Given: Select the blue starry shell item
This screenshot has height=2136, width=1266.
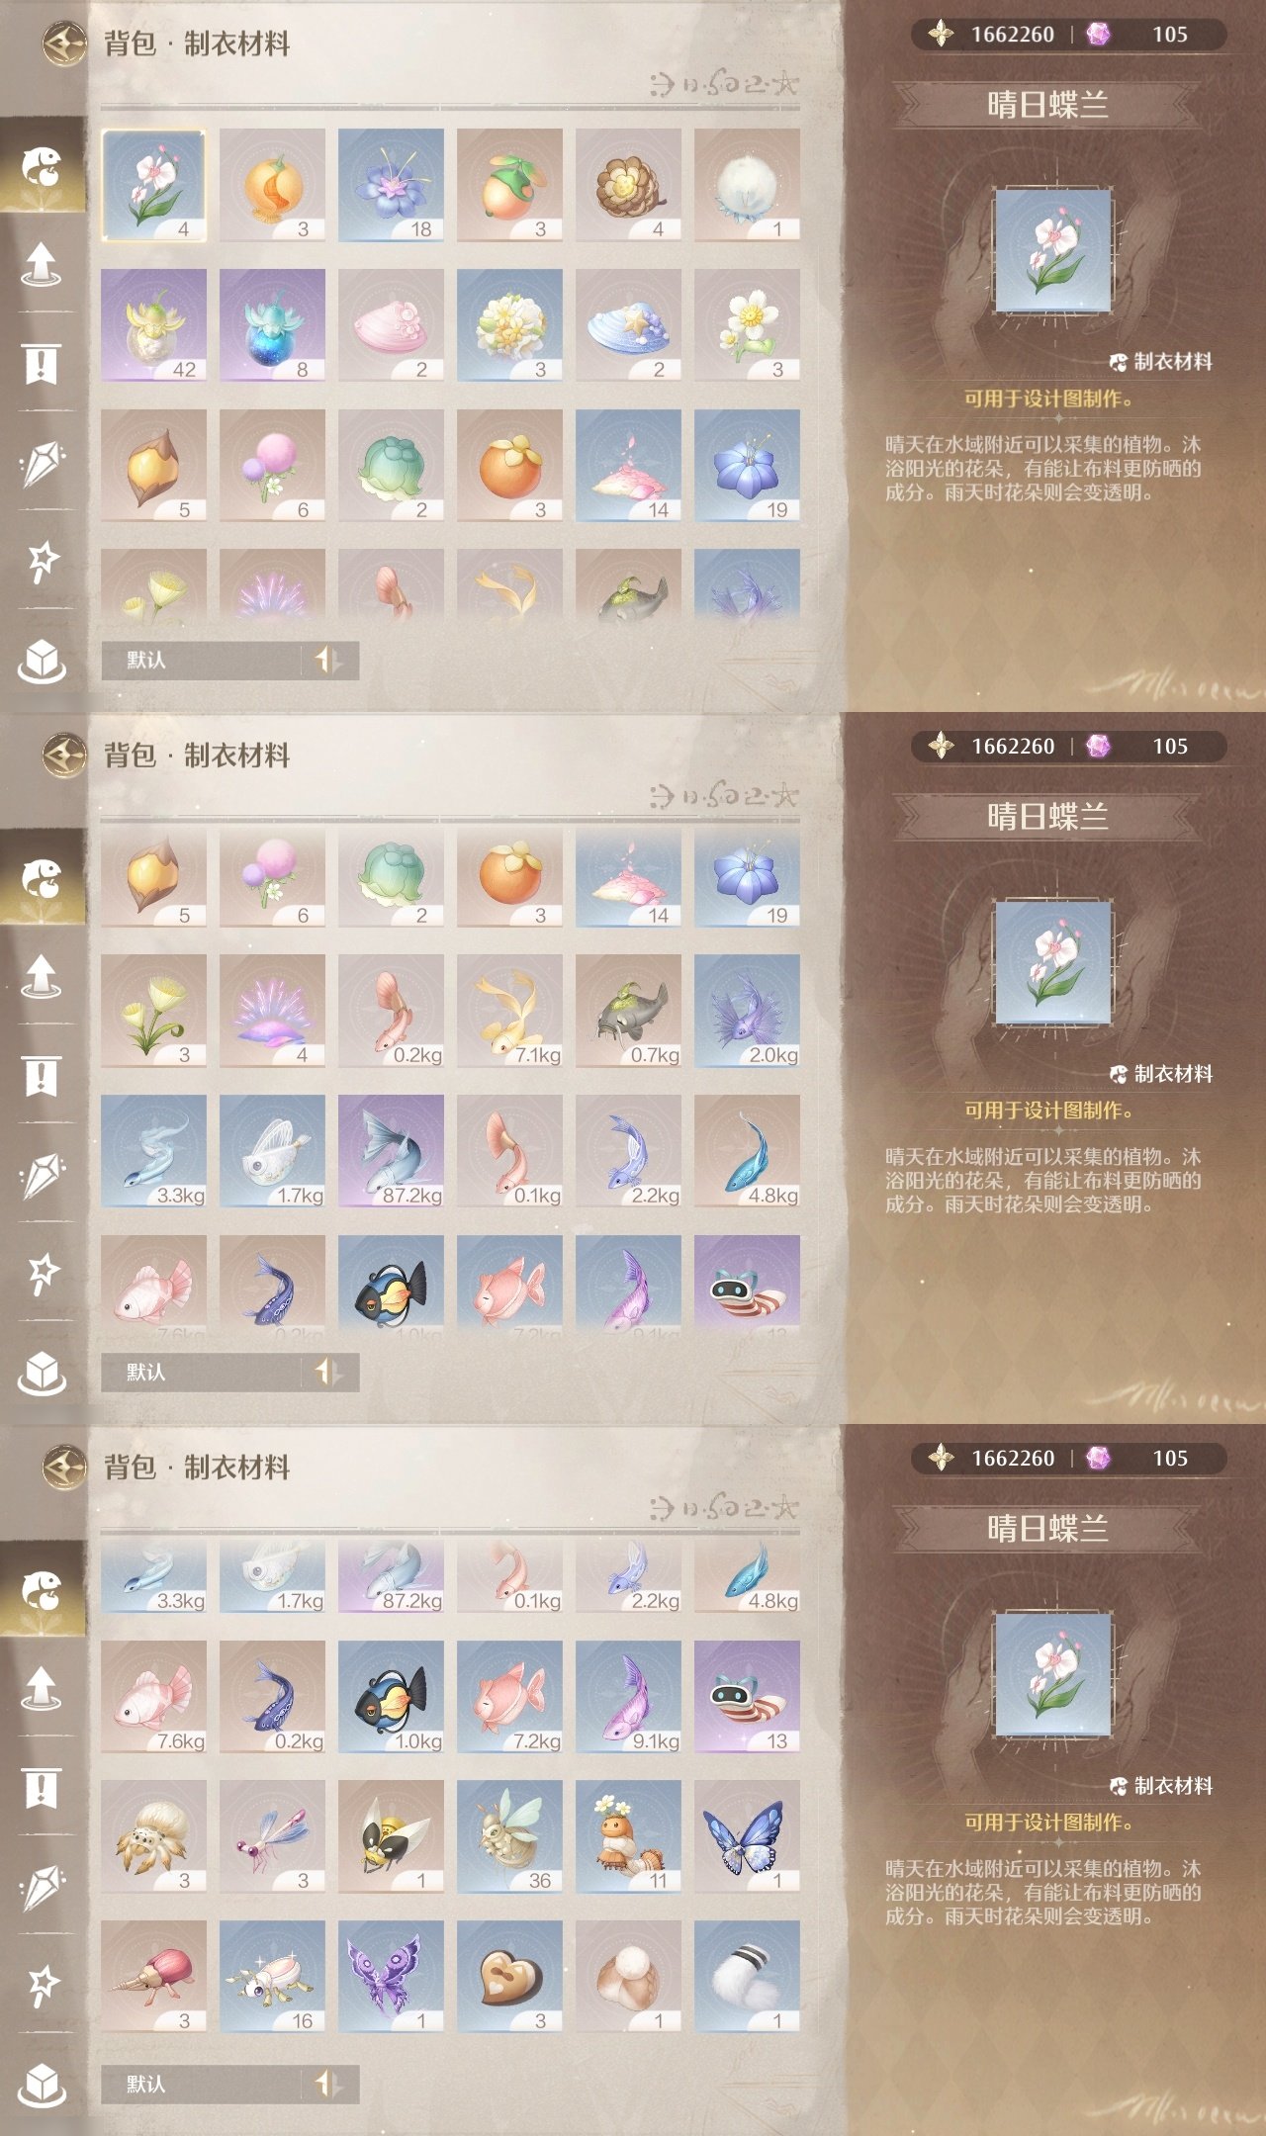Looking at the screenshot, I should [x=628, y=325].
